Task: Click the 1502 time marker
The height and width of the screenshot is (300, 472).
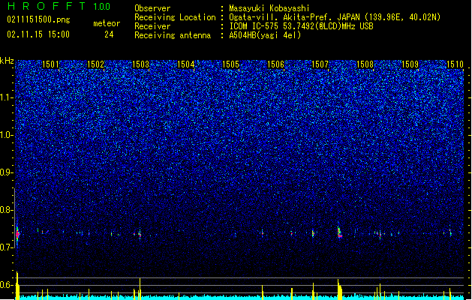Action: click(95, 64)
